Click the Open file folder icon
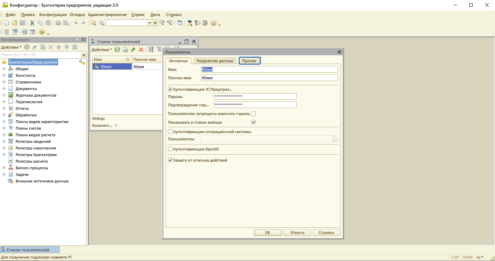The width and height of the screenshot is (495, 261). (15, 23)
